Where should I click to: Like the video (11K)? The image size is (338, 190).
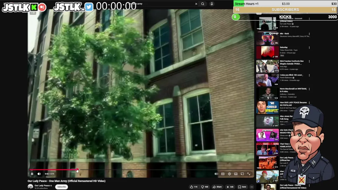tap(194, 187)
